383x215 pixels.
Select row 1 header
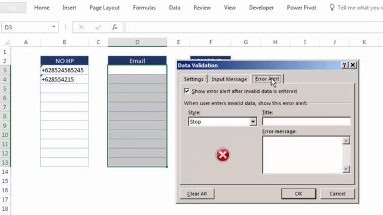pos(5,52)
